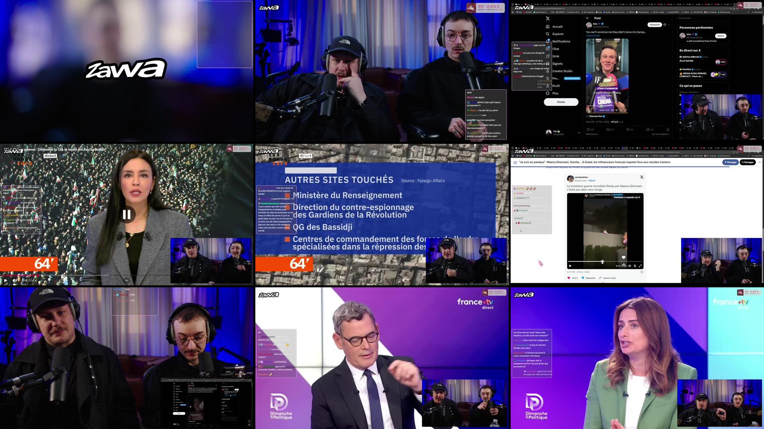Mute the embedded Maeva Ghennam tweet video
Screen dimensions: 764x429
point(630,266)
